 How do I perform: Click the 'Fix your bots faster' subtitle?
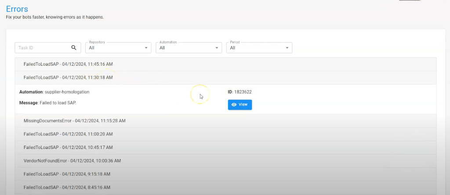[54, 18]
